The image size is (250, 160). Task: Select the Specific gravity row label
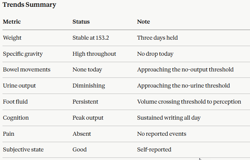22,54
